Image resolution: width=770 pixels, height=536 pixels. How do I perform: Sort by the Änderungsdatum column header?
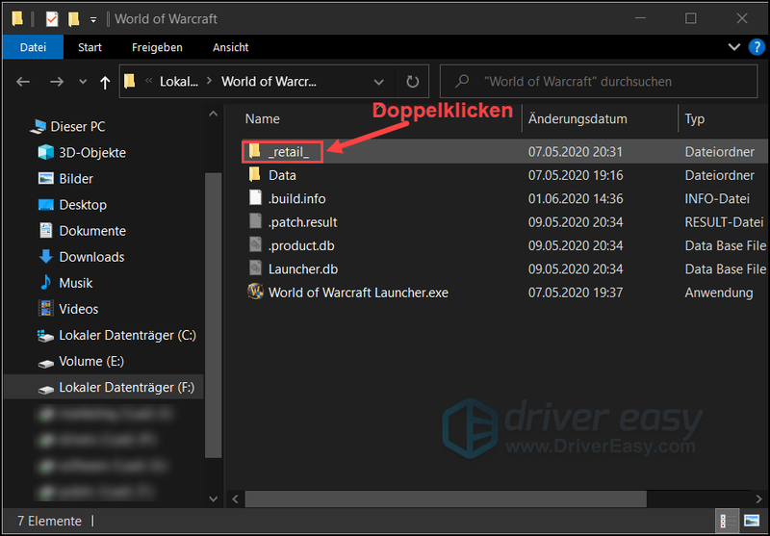(x=577, y=118)
